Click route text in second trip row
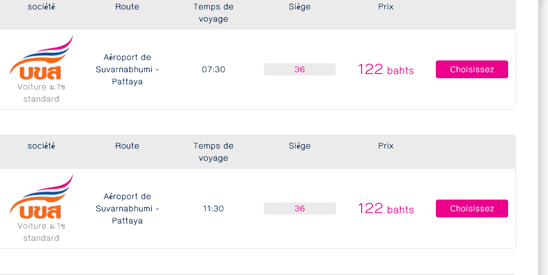 tap(127, 208)
